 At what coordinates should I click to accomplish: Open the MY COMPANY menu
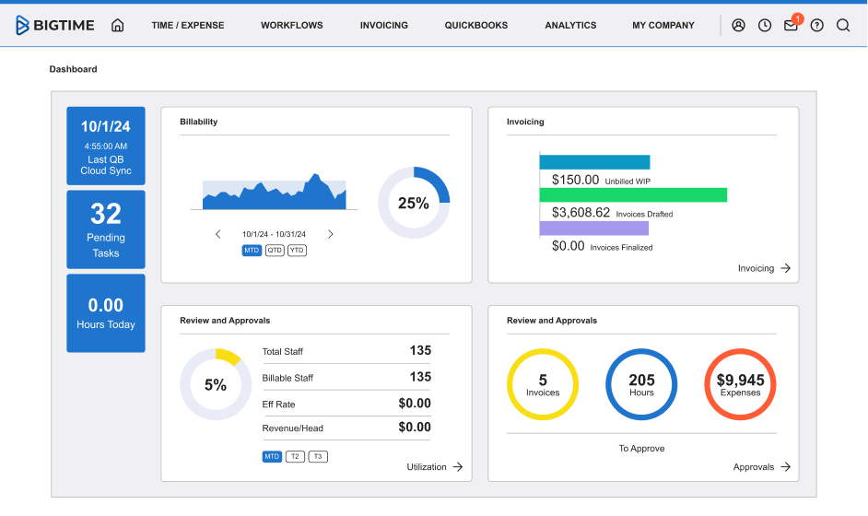[663, 26]
